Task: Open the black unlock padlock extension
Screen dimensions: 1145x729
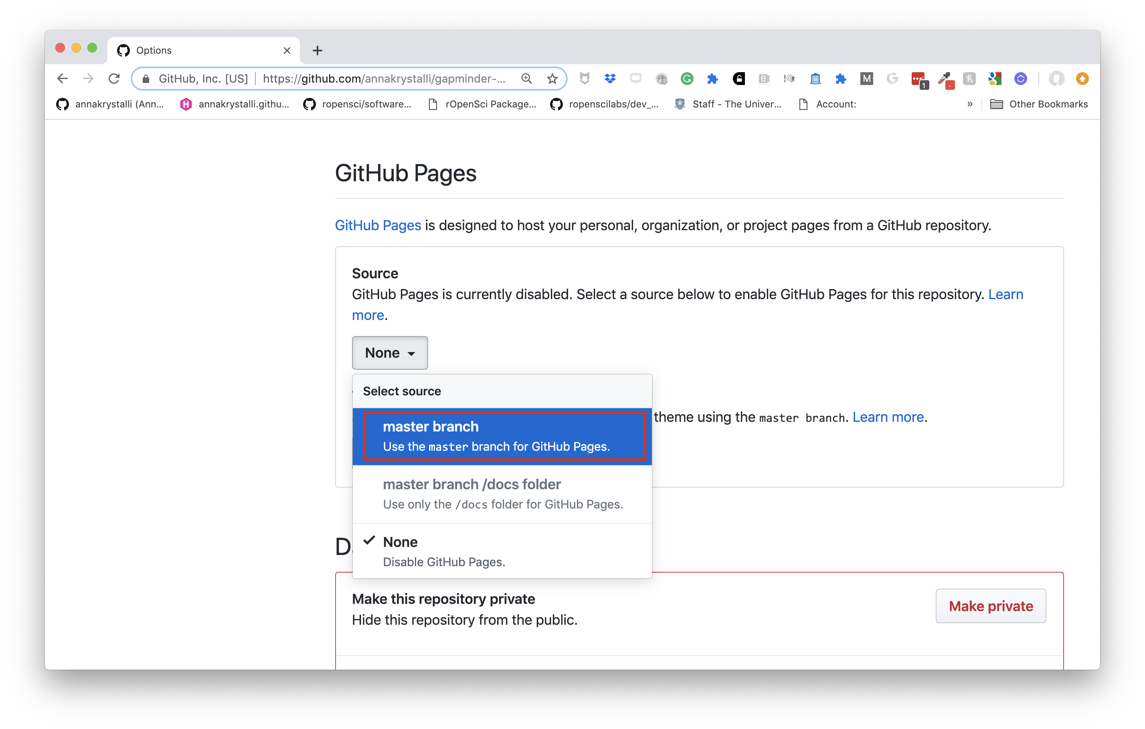Action: click(x=738, y=79)
